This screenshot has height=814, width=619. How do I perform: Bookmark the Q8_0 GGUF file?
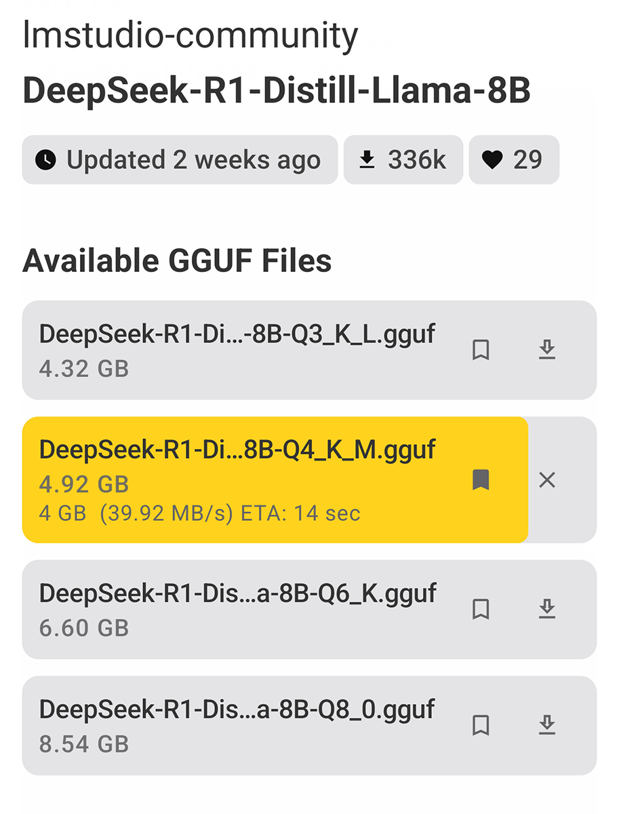point(481,725)
